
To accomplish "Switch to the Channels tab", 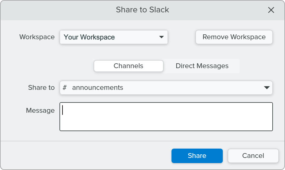I will 129,66.
